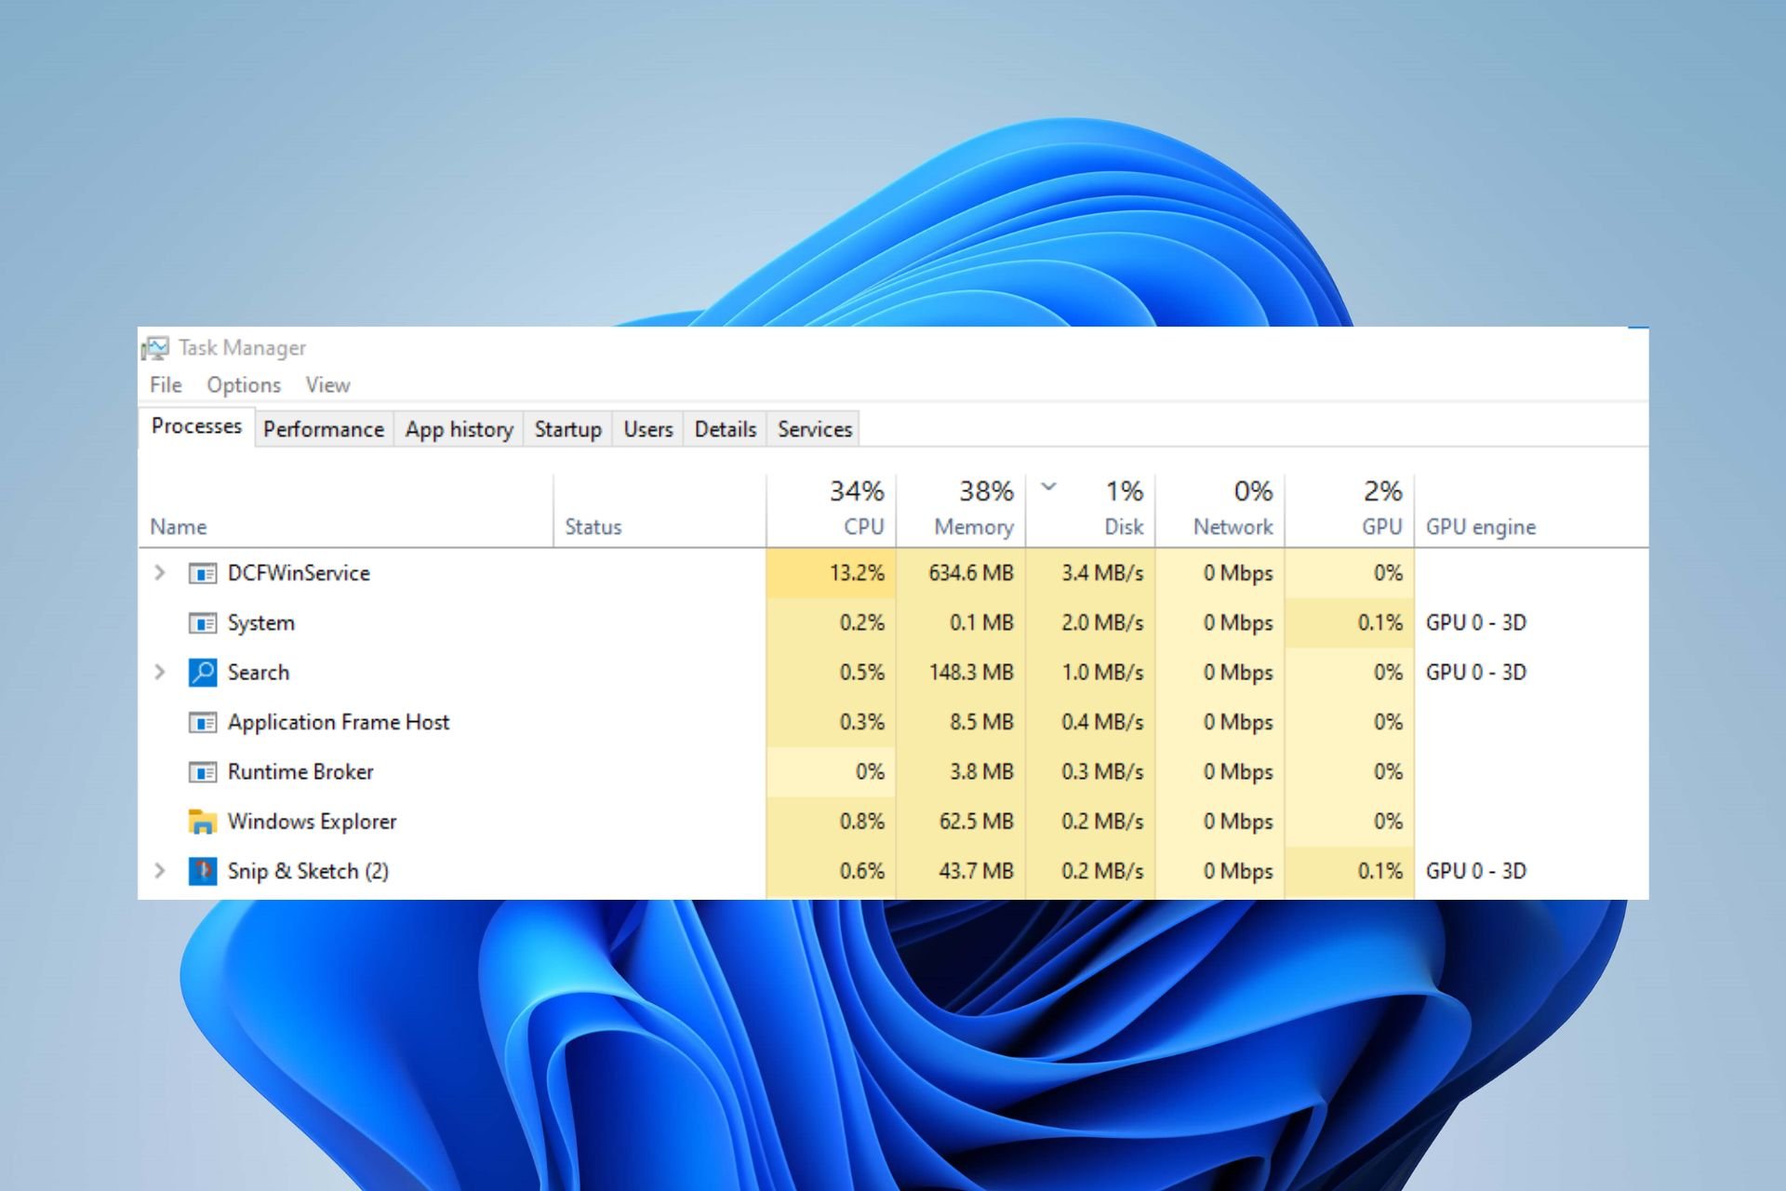The width and height of the screenshot is (1786, 1191).
Task: Open the Options menu
Action: (x=244, y=385)
